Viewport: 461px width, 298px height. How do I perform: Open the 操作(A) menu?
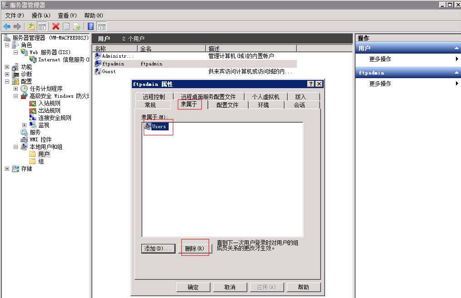[41, 15]
